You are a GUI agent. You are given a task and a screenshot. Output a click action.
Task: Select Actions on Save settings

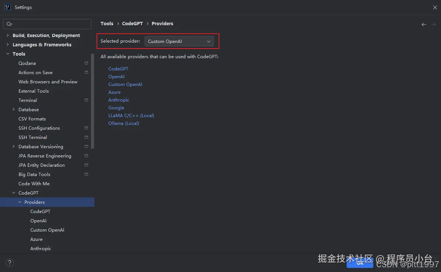point(36,72)
